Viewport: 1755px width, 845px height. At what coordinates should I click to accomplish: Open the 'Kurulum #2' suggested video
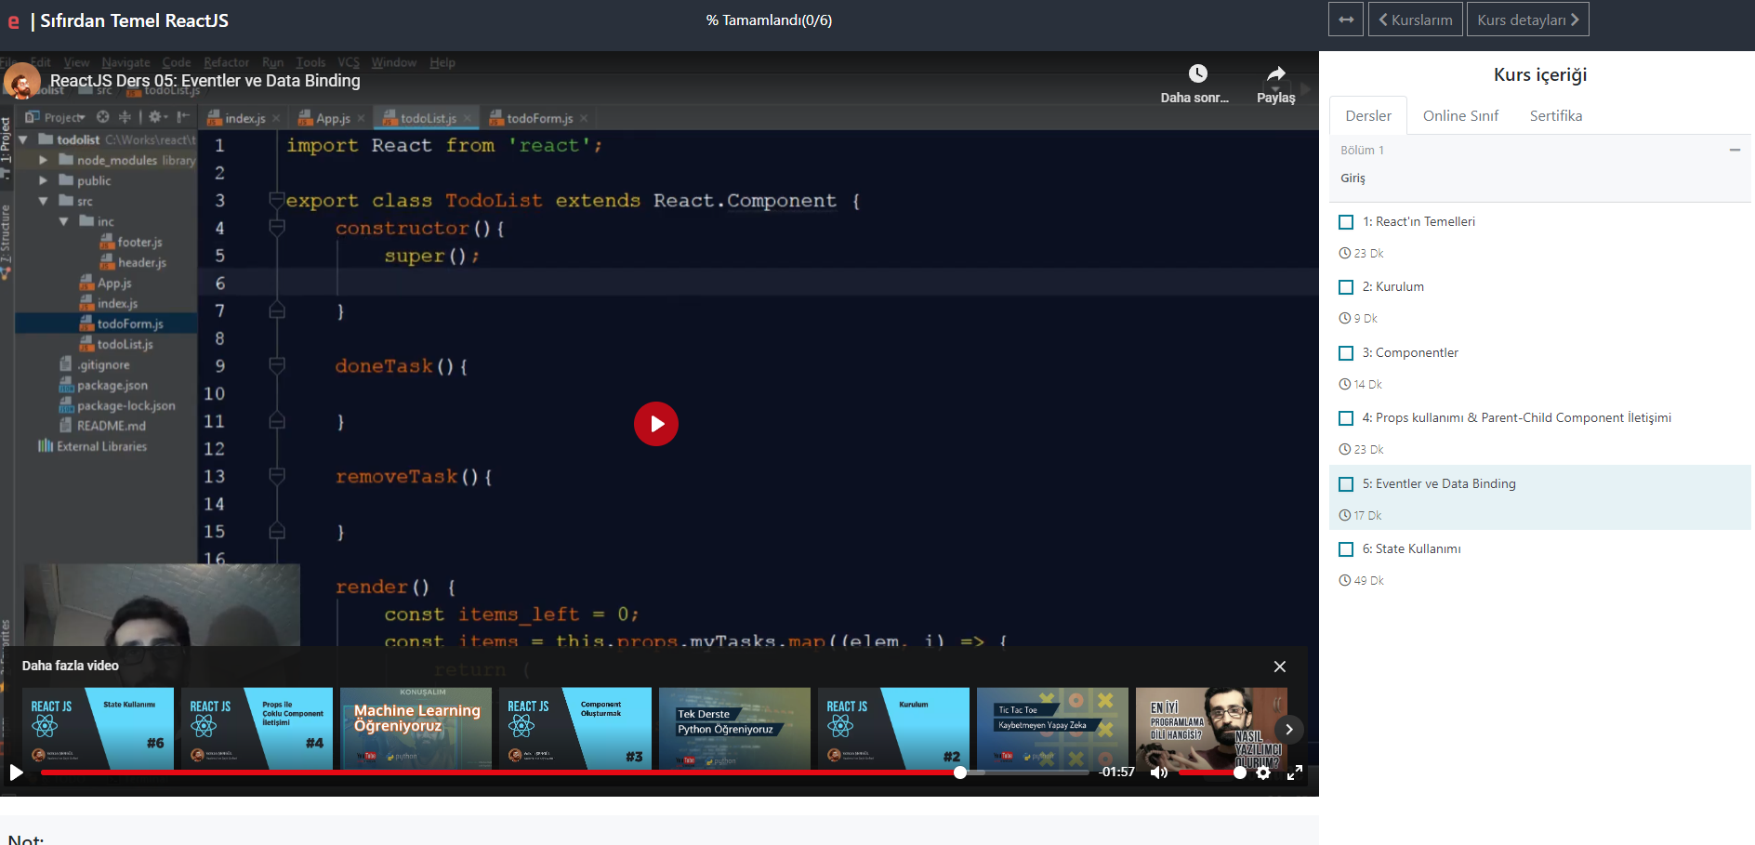point(893,729)
